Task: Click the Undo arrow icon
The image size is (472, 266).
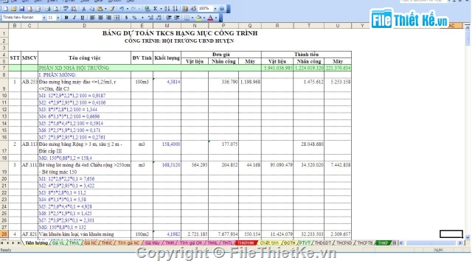Action: click(x=122, y=9)
